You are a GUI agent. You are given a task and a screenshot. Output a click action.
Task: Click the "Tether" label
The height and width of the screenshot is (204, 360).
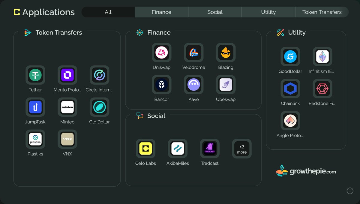[x=35, y=90]
